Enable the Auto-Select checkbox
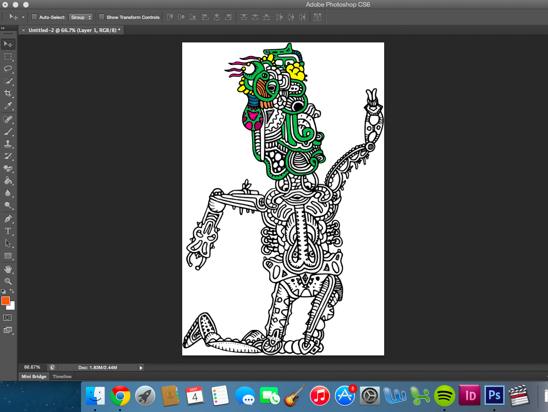The height and width of the screenshot is (412, 548). (34, 17)
